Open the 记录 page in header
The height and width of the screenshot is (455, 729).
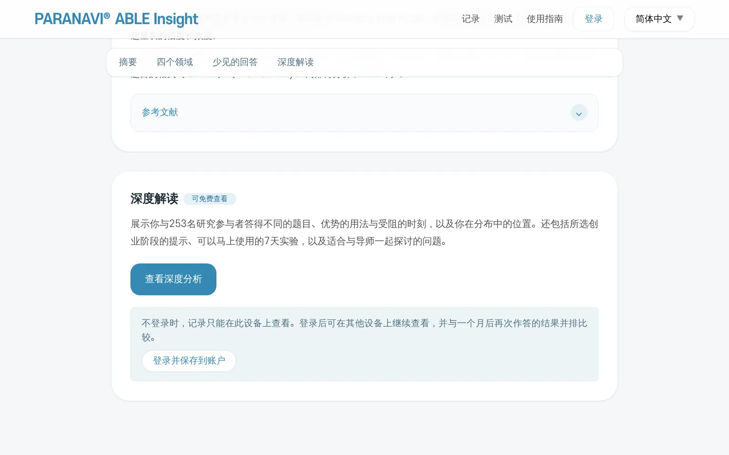(x=471, y=19)
